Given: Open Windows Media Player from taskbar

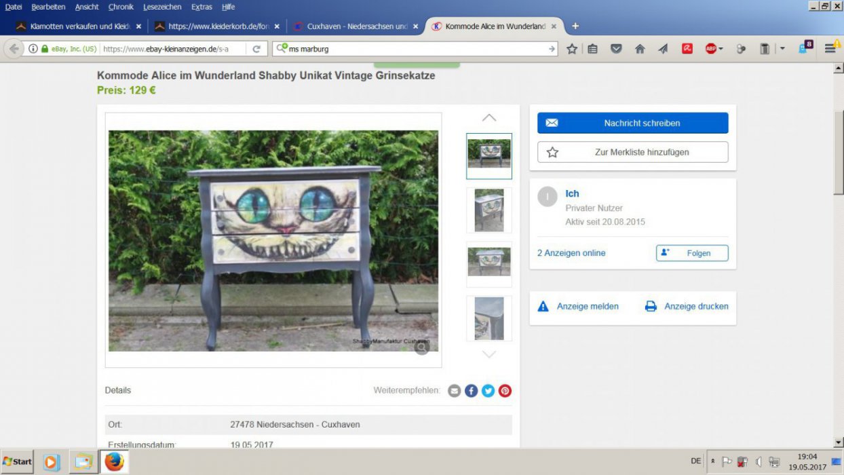Looking at the screenshot, I should [x=52, y=461].
